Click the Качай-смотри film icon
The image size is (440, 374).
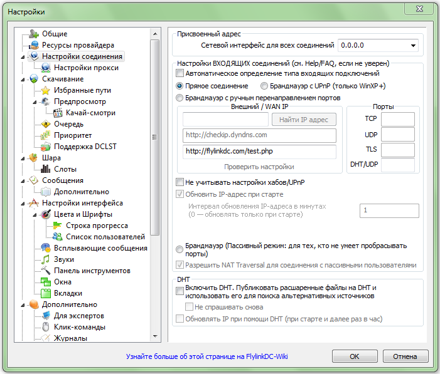58,113
